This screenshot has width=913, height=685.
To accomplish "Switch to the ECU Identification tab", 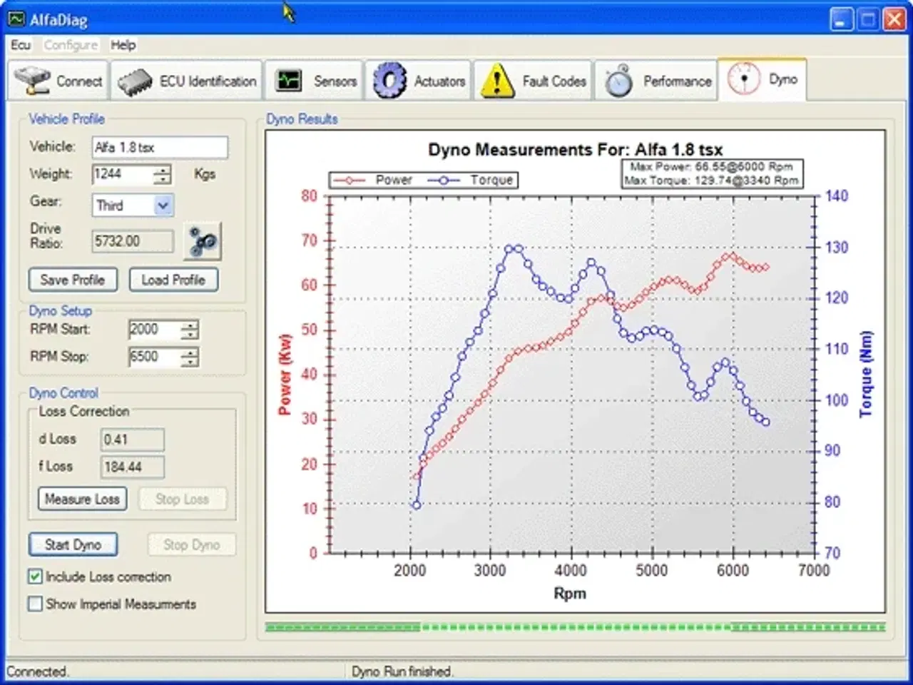I will tap(187, 81).
